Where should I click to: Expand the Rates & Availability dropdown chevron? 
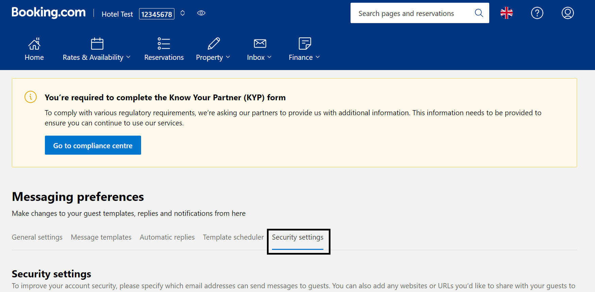[128, 57]
